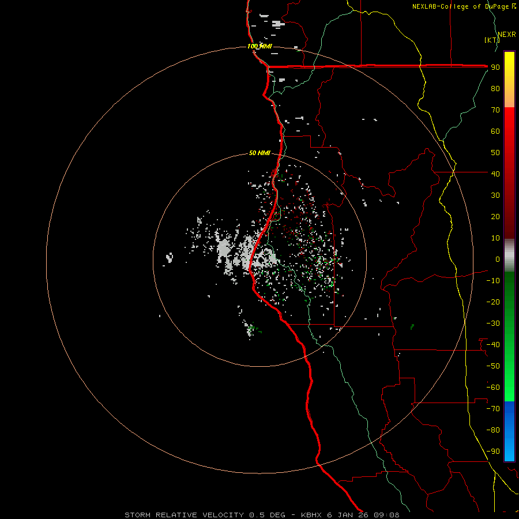The height and width of the screenshot is (519, 519).
Task: Select the 50 value on velocity scale
Action: click(495, 153)
